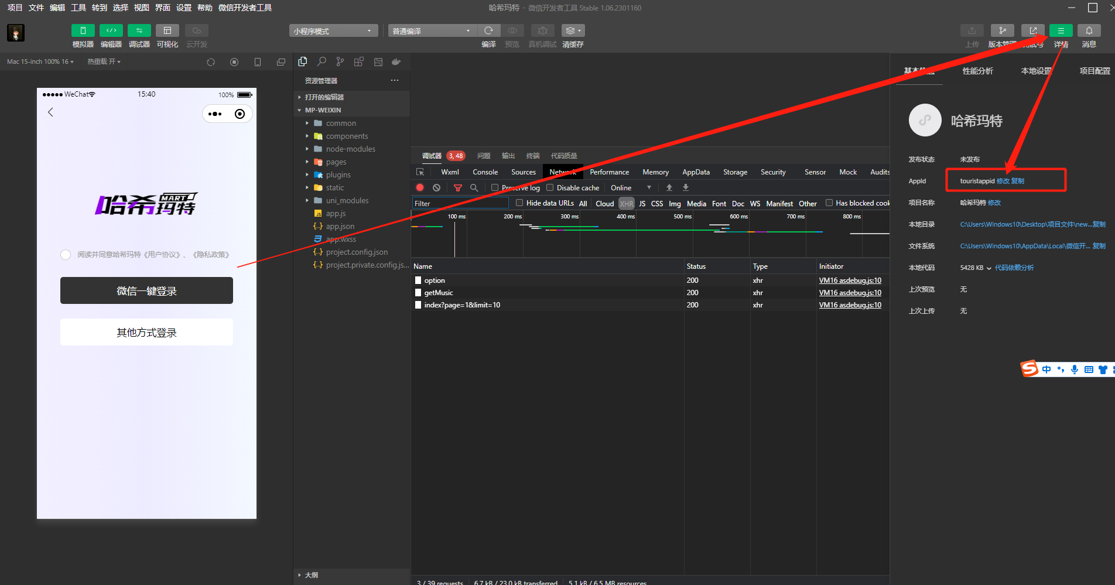Switch to the 本地设置 tab
Viewport: 1115px width, 585px height.
tap(1037, 71)
